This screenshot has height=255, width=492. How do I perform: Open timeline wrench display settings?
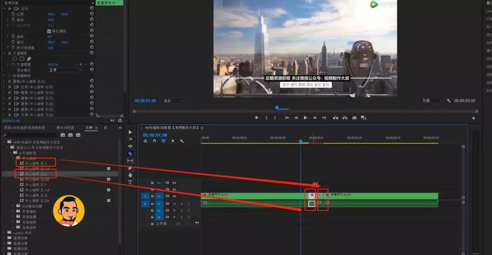[182, 141]
